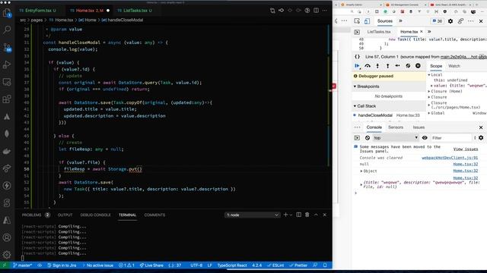The width and height of the screenshot is (487, 273).
Task: Clear the console
Action: coord(368,138)
